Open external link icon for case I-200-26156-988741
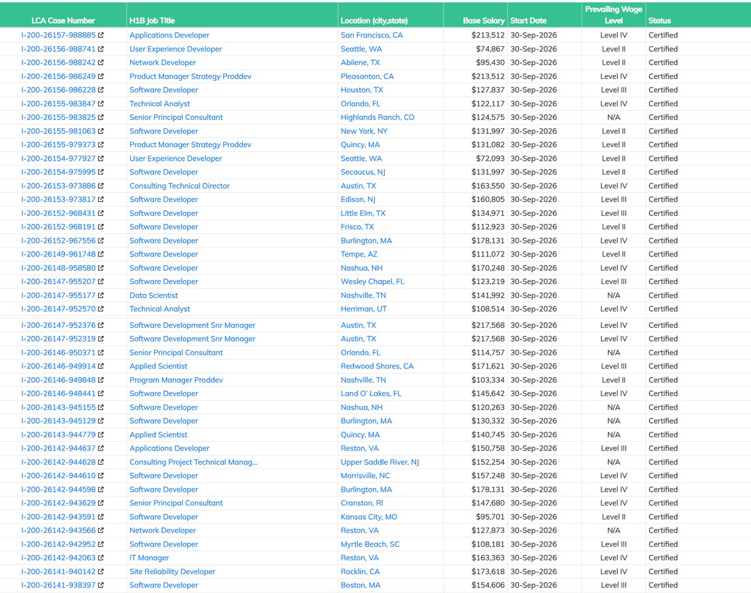This screenshot has height=593, width=751. pos(101,49)
